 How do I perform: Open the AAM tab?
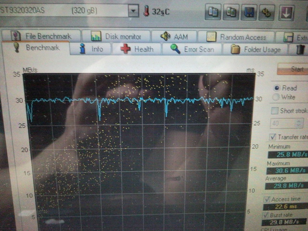pos(174,37)
